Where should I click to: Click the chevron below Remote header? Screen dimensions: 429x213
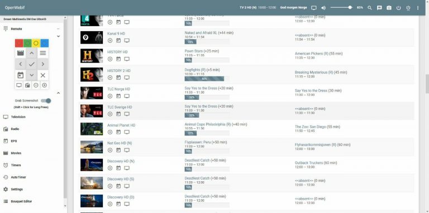point(58,36)
